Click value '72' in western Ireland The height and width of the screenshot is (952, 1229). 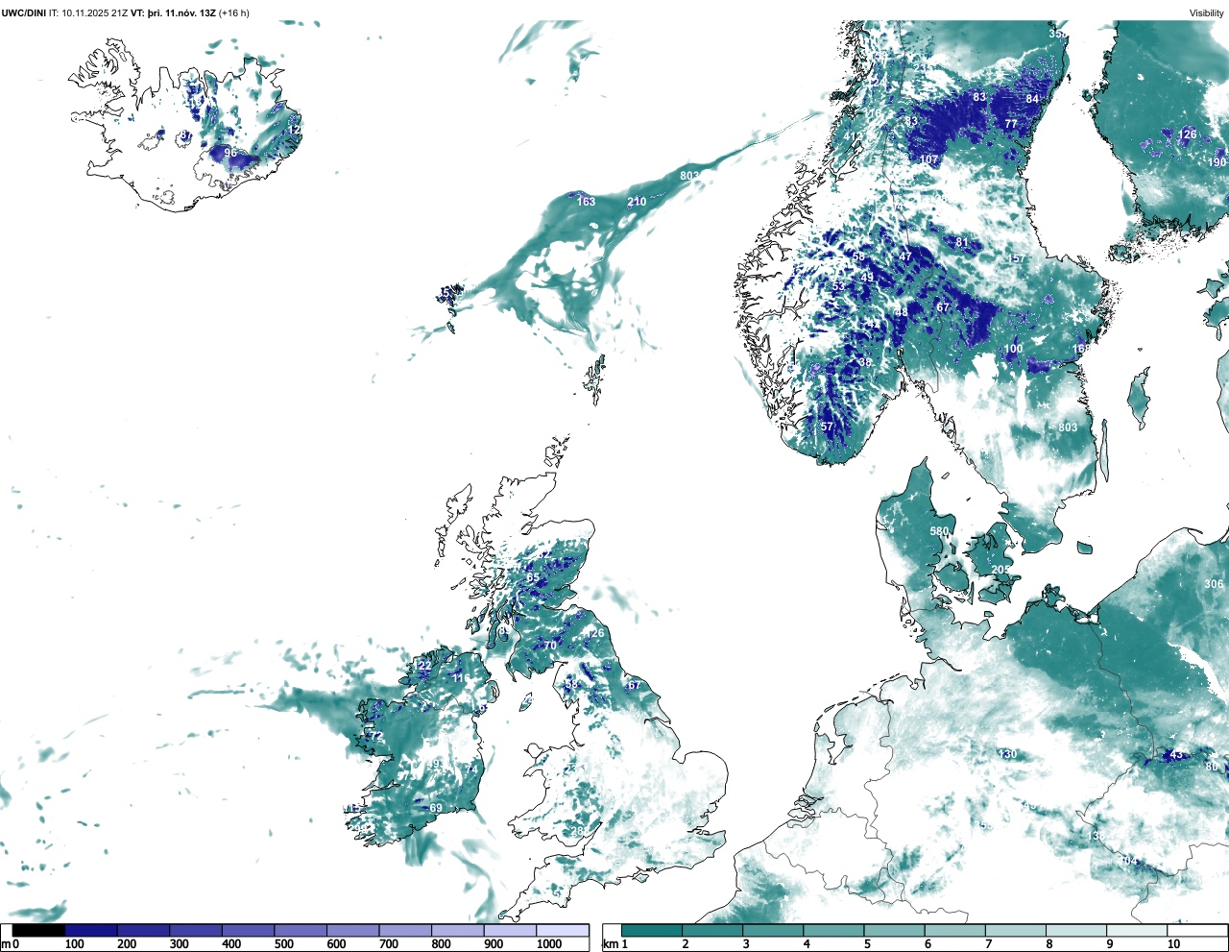click(376, 737)
